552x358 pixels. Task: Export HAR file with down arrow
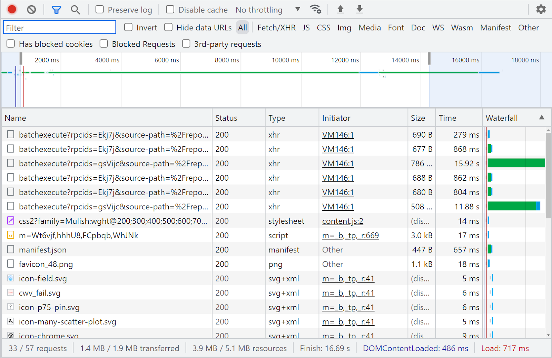(x=359, y=9)
